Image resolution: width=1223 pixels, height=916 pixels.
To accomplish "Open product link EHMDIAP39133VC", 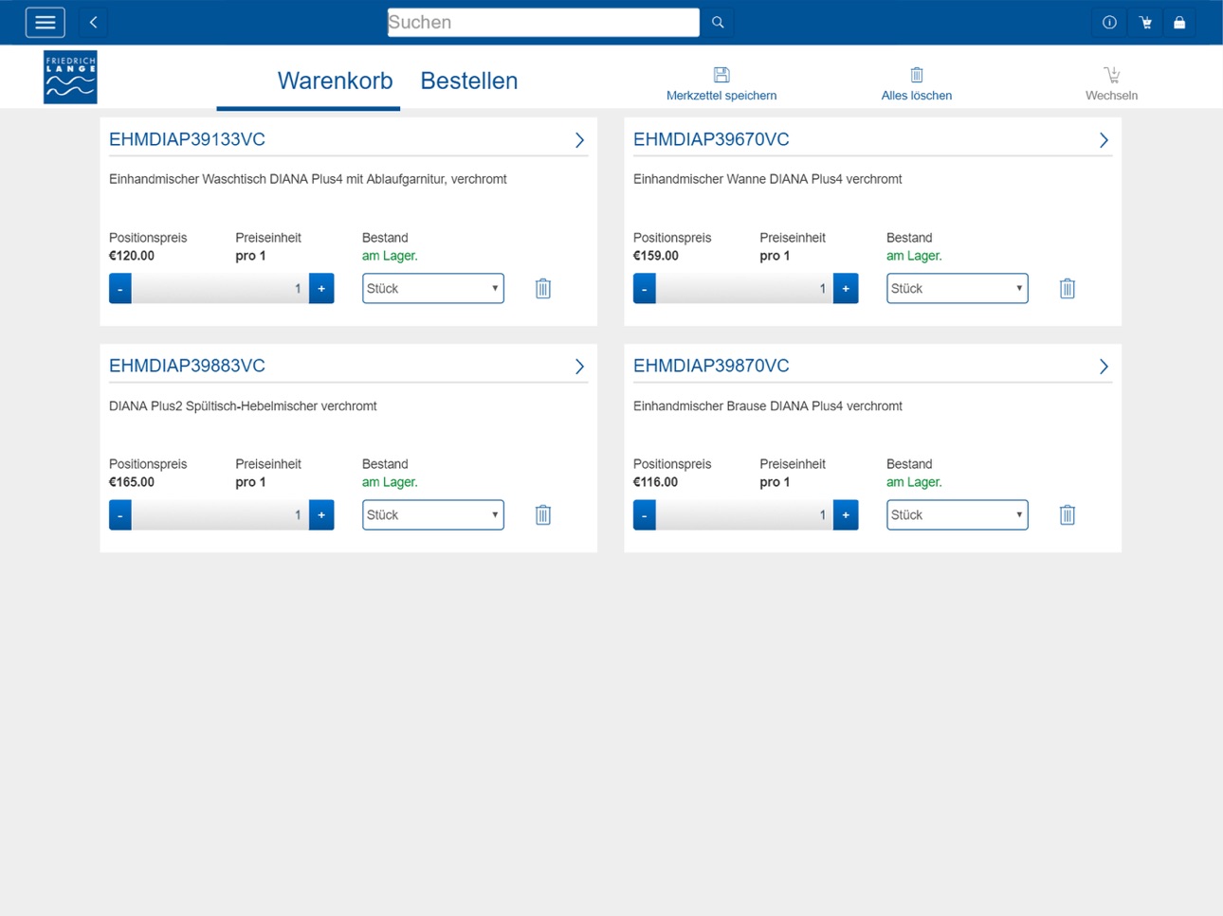I will pyautogui.click(x=187, y=139).
